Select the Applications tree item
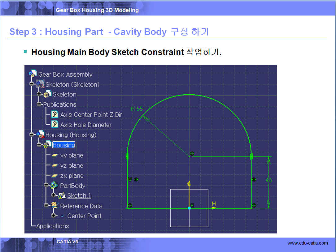 52,226
